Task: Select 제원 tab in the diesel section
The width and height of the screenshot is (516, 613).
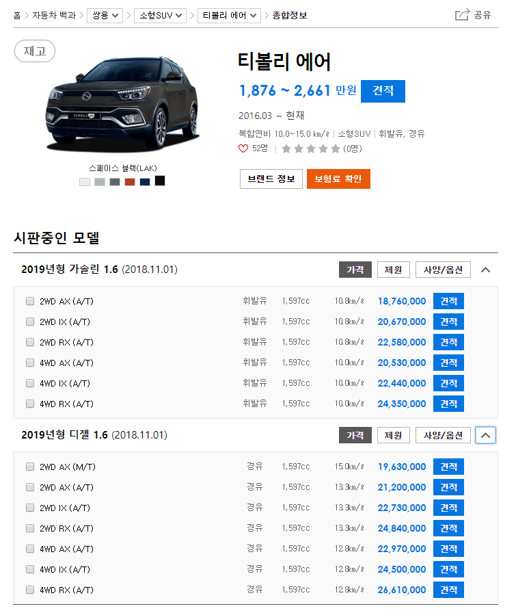Action: pos(394,435)
